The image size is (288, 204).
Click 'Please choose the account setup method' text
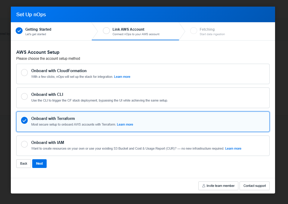click(x=48, y=59)
